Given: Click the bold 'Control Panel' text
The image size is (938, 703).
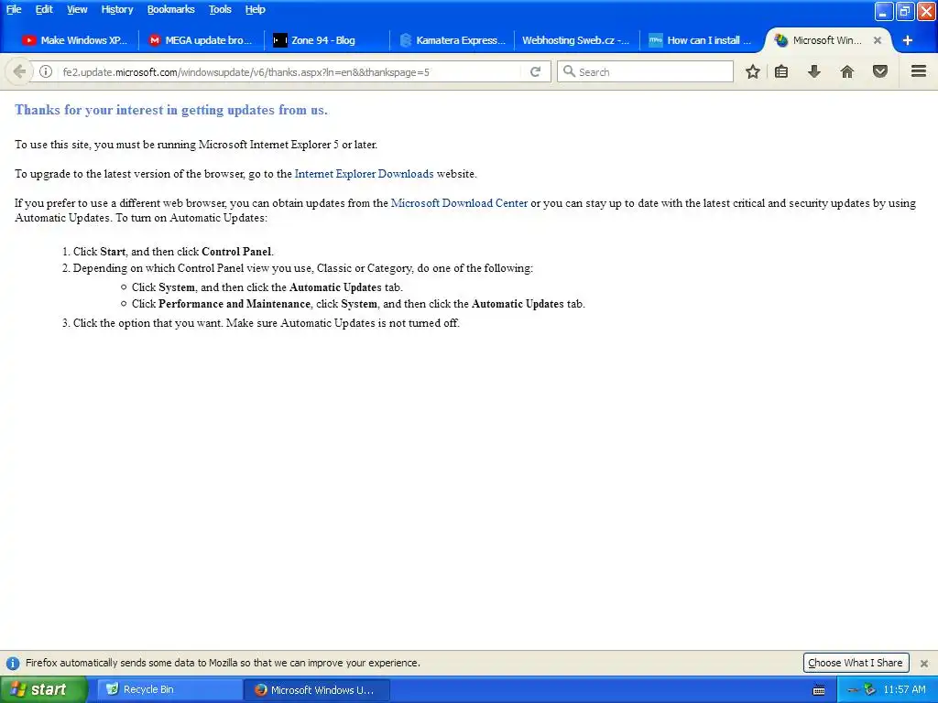Looking at the screenshot, I should click(236, 252).
